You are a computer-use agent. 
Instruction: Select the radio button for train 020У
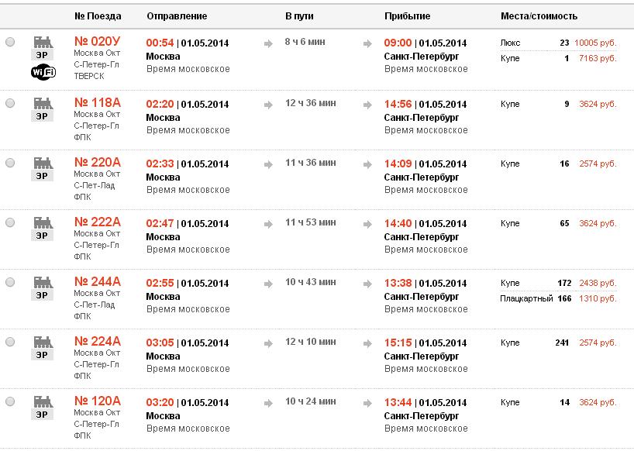click(x=10, y=43)
